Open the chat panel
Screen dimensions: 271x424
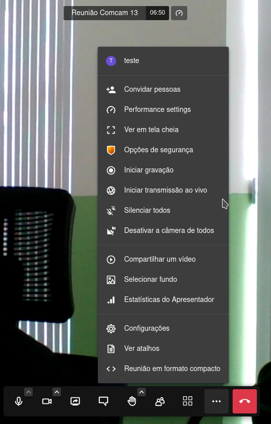[103, 401]
